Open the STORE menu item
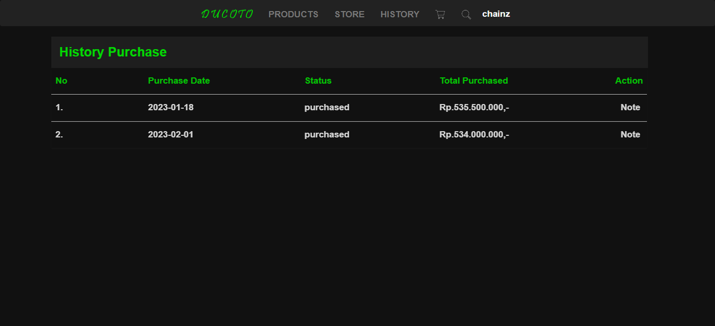The image size is (715, 326). 350,14
